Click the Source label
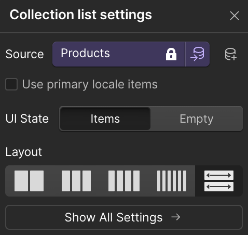Viewport: 248px width, 235px height. pos(24,54)
